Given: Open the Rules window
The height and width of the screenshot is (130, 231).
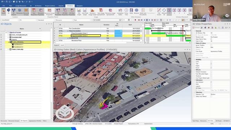Looking at the screenshot, I should (x=131, y=11).
